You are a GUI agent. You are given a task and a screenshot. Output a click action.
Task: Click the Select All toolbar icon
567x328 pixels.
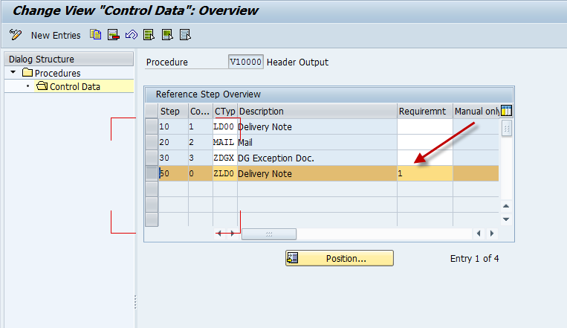tap(149, 35)
